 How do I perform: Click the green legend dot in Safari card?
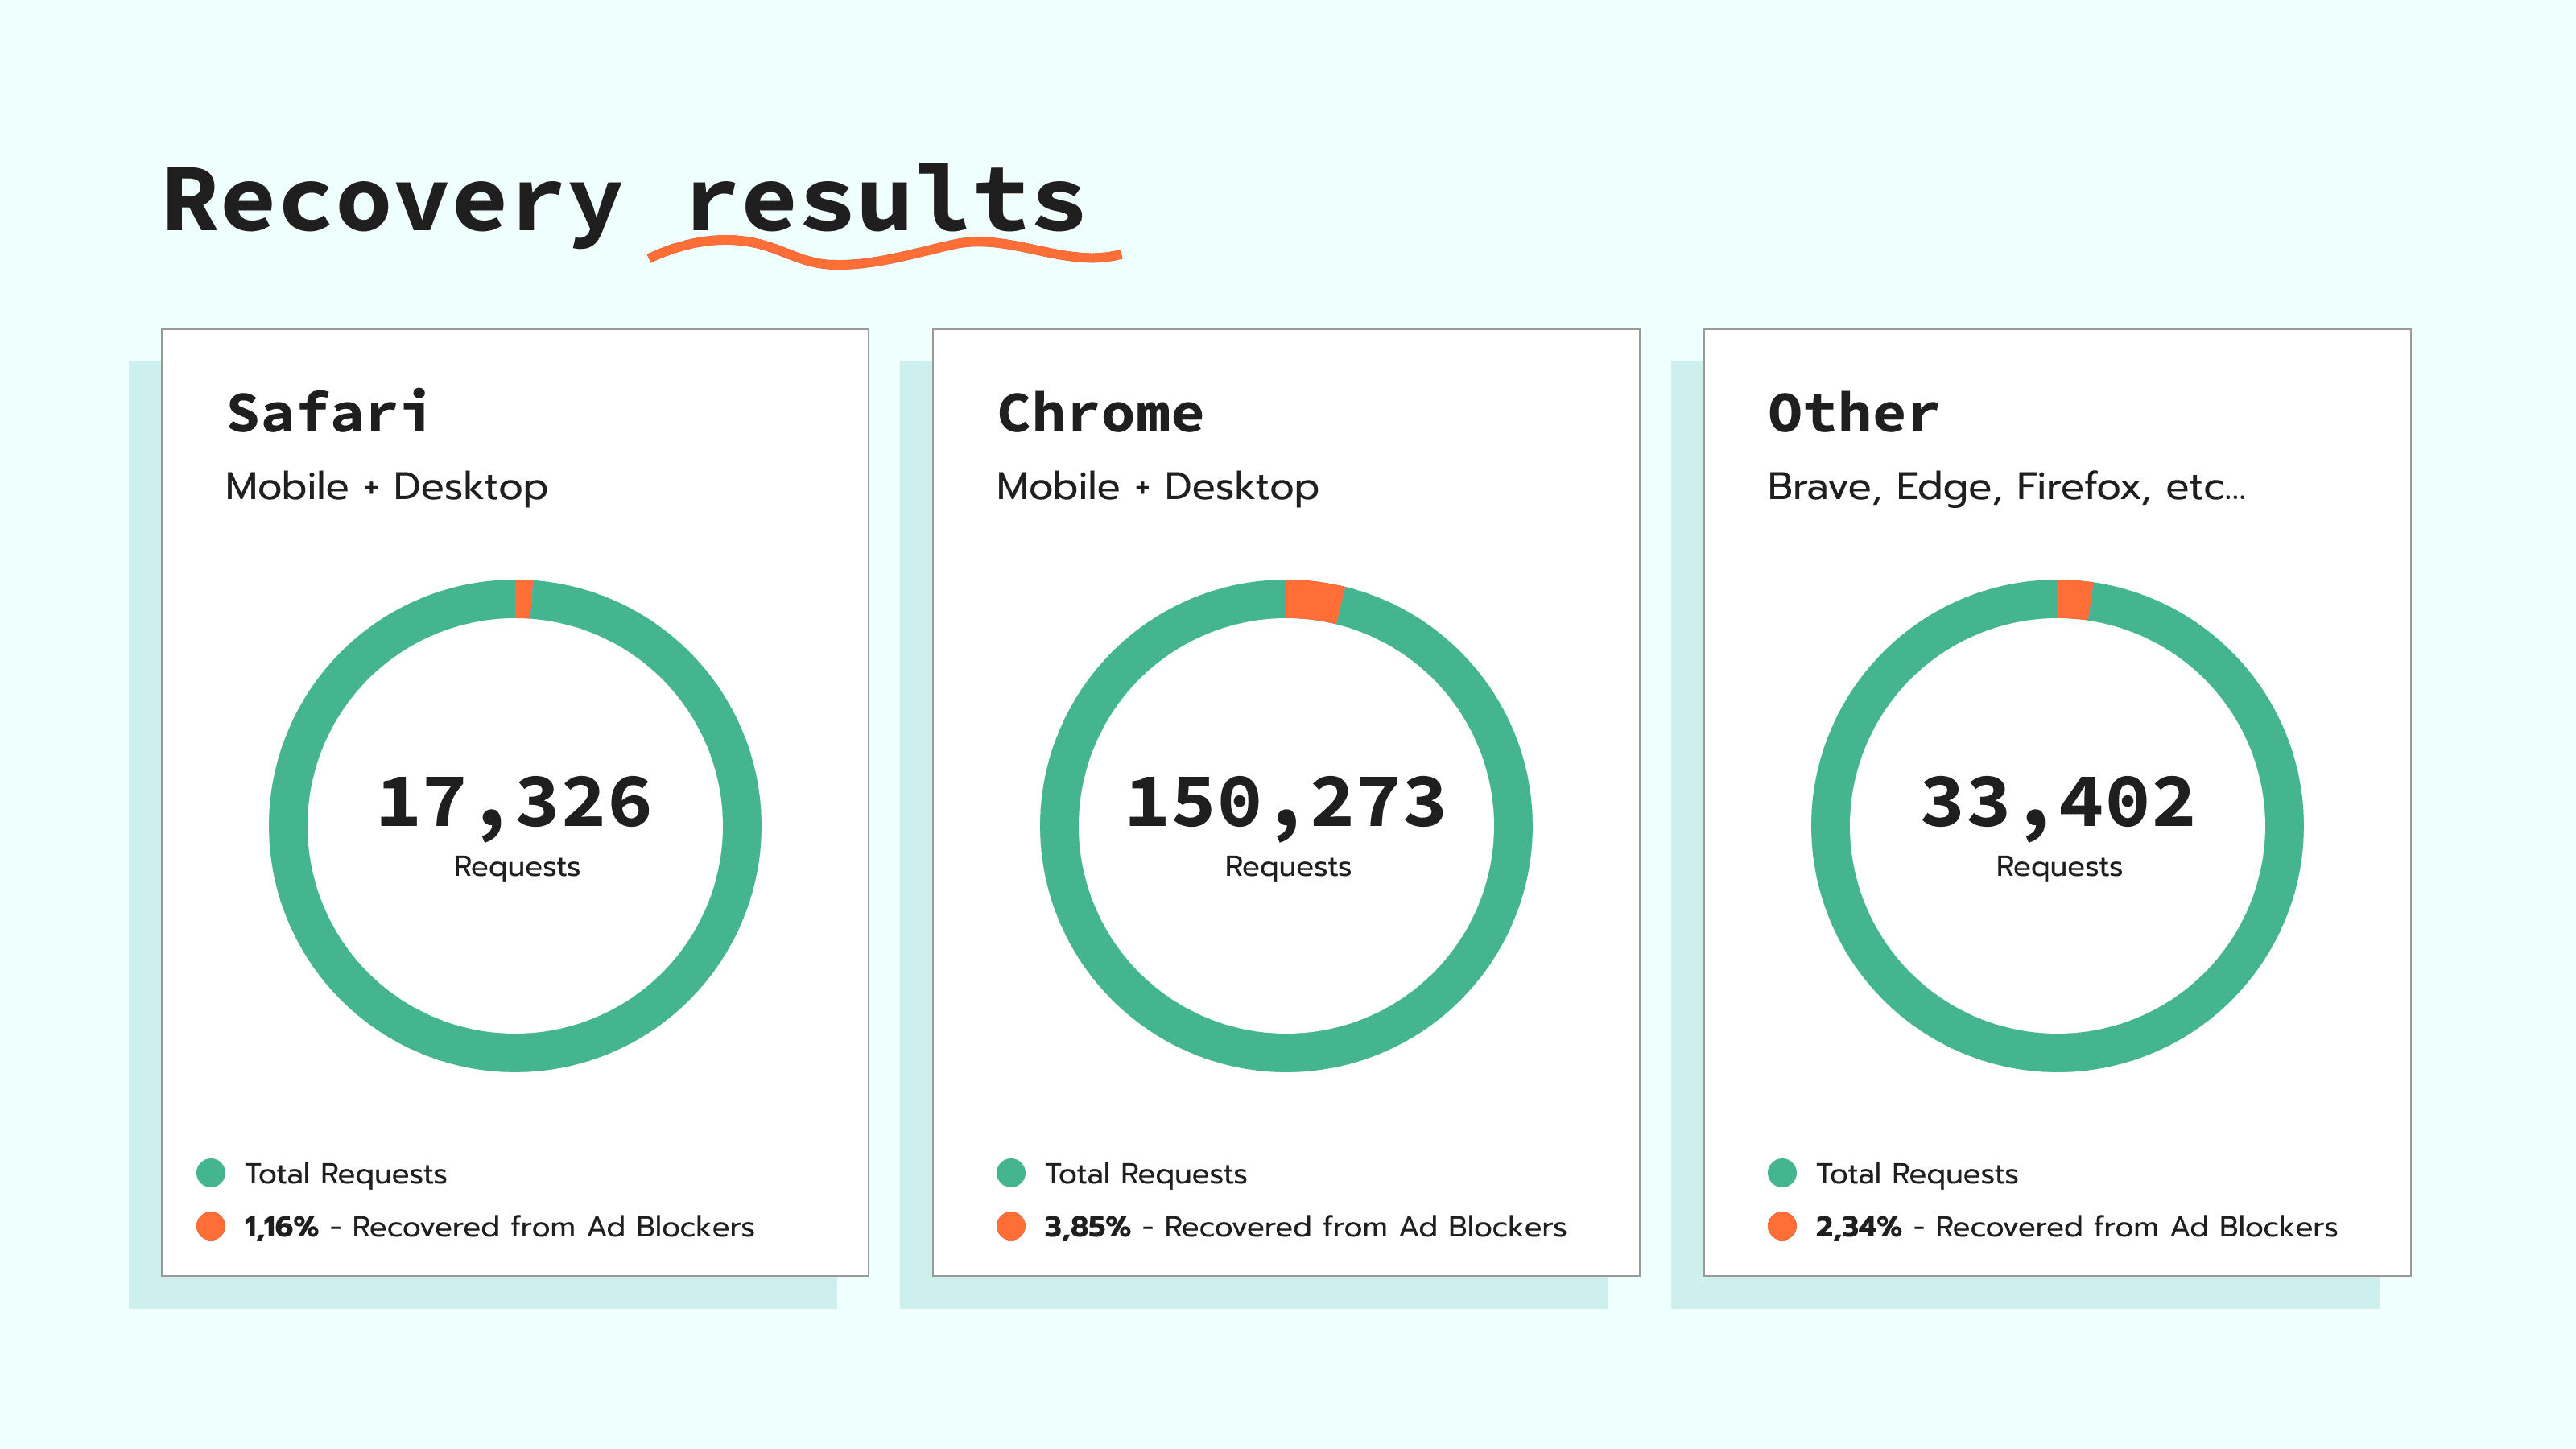tap(211, 1172)
